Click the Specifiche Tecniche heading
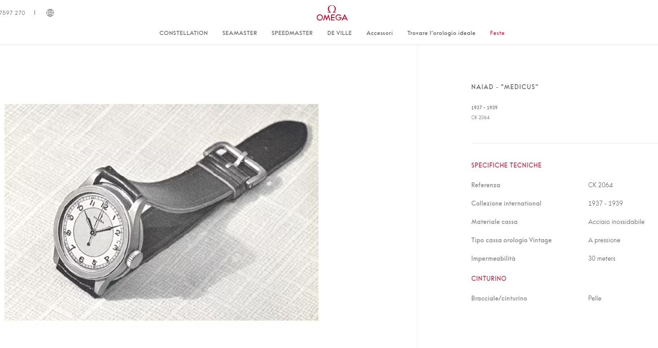 [506, 165]
